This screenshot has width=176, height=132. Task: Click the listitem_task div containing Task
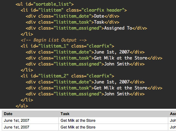[x=73, y=22]
